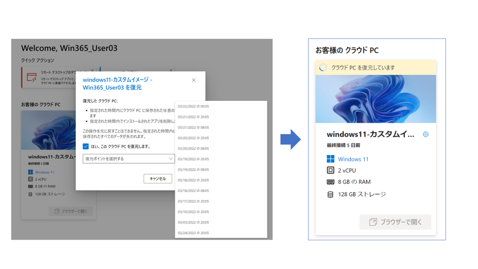Click the Welcome, Win365_User03 heading

[x=69, y=48]
